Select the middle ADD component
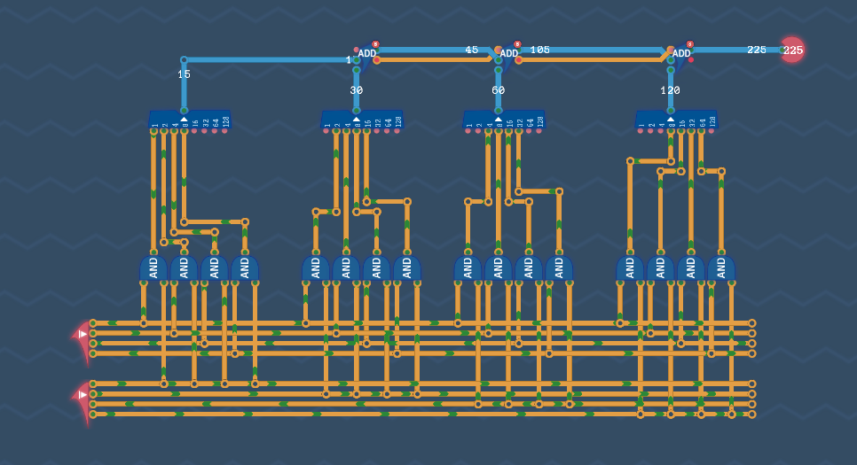Screen dimensions: 857x465 508,54
